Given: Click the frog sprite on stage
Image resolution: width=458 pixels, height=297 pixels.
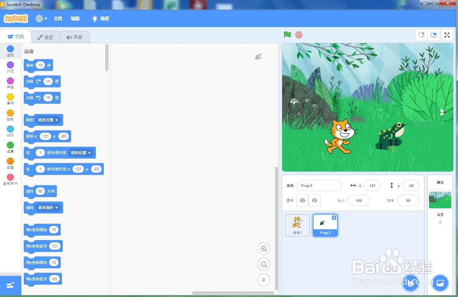Looking at the screenshot, I should pos(390,137).
